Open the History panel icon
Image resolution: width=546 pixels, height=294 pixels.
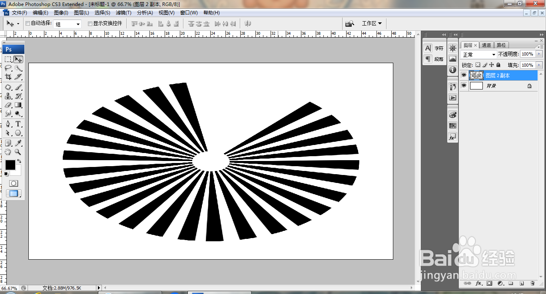(452, 86)
